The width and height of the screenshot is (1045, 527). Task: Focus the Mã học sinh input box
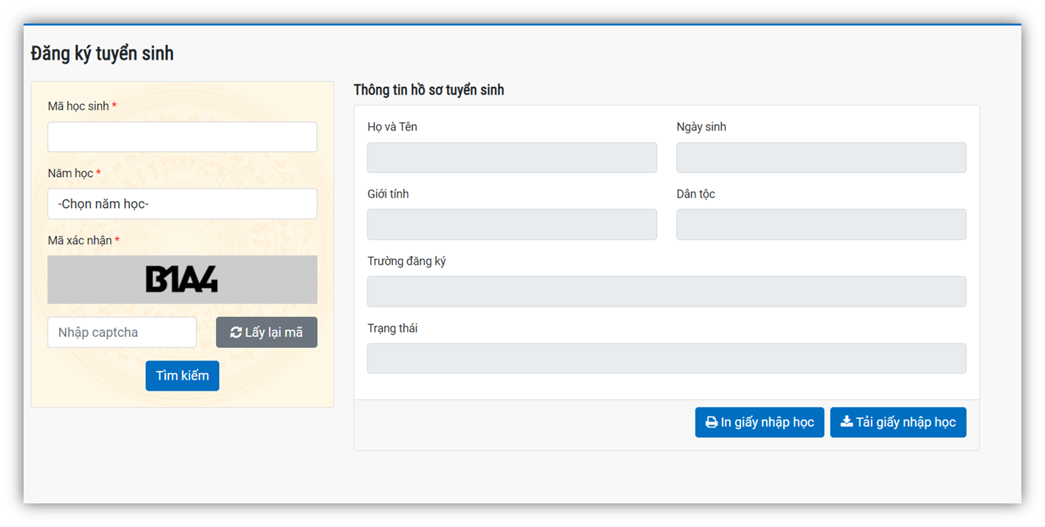tap(182, 137)
